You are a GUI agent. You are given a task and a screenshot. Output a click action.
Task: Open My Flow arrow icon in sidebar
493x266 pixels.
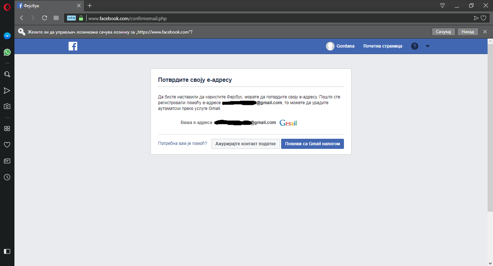point(7,90)
